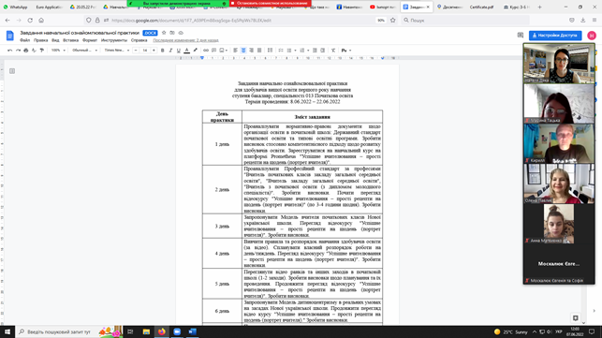This screenshot has width=602, height=338.
Task: Click the undo icon
Action: coord(9,51)
